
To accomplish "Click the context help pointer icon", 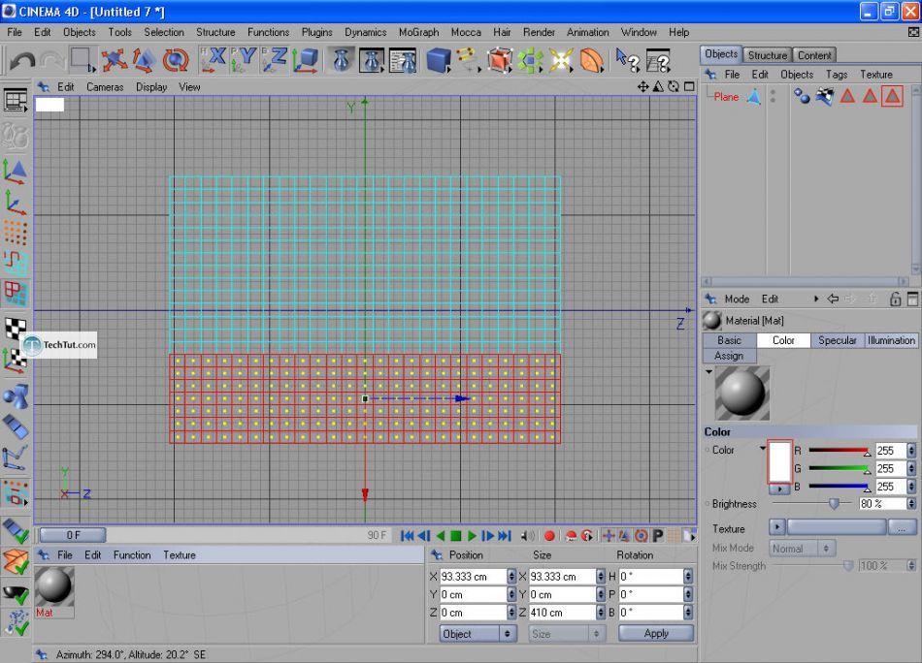I will coord(627,60).
